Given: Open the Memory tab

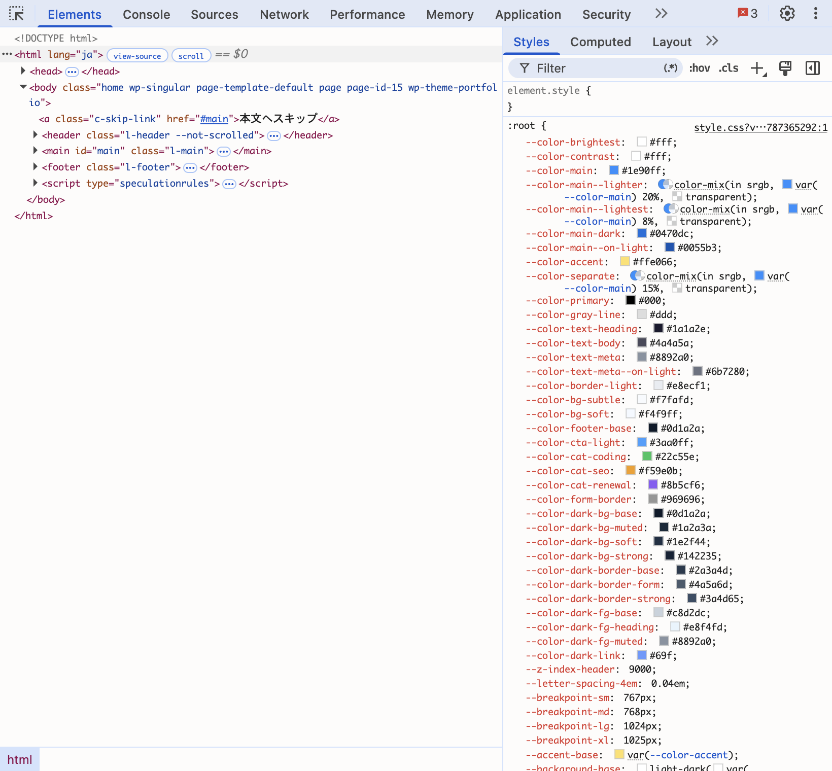Looking at the screenshot, I should [450, 14].
